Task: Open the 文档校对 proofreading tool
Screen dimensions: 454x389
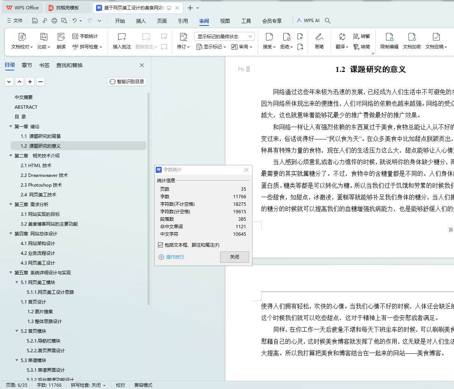Action: click(x=22, y=41)
